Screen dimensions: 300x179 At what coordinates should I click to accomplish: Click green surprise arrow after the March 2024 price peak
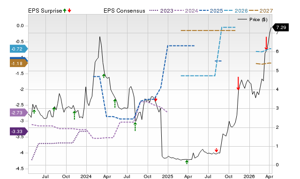104,76
